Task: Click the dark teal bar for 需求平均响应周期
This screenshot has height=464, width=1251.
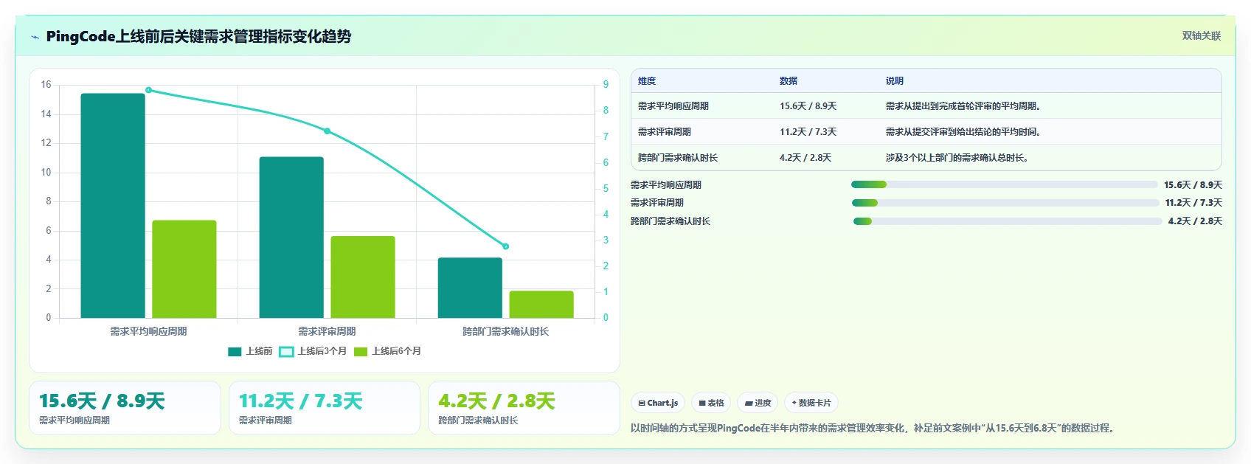Action: (113, 206)
